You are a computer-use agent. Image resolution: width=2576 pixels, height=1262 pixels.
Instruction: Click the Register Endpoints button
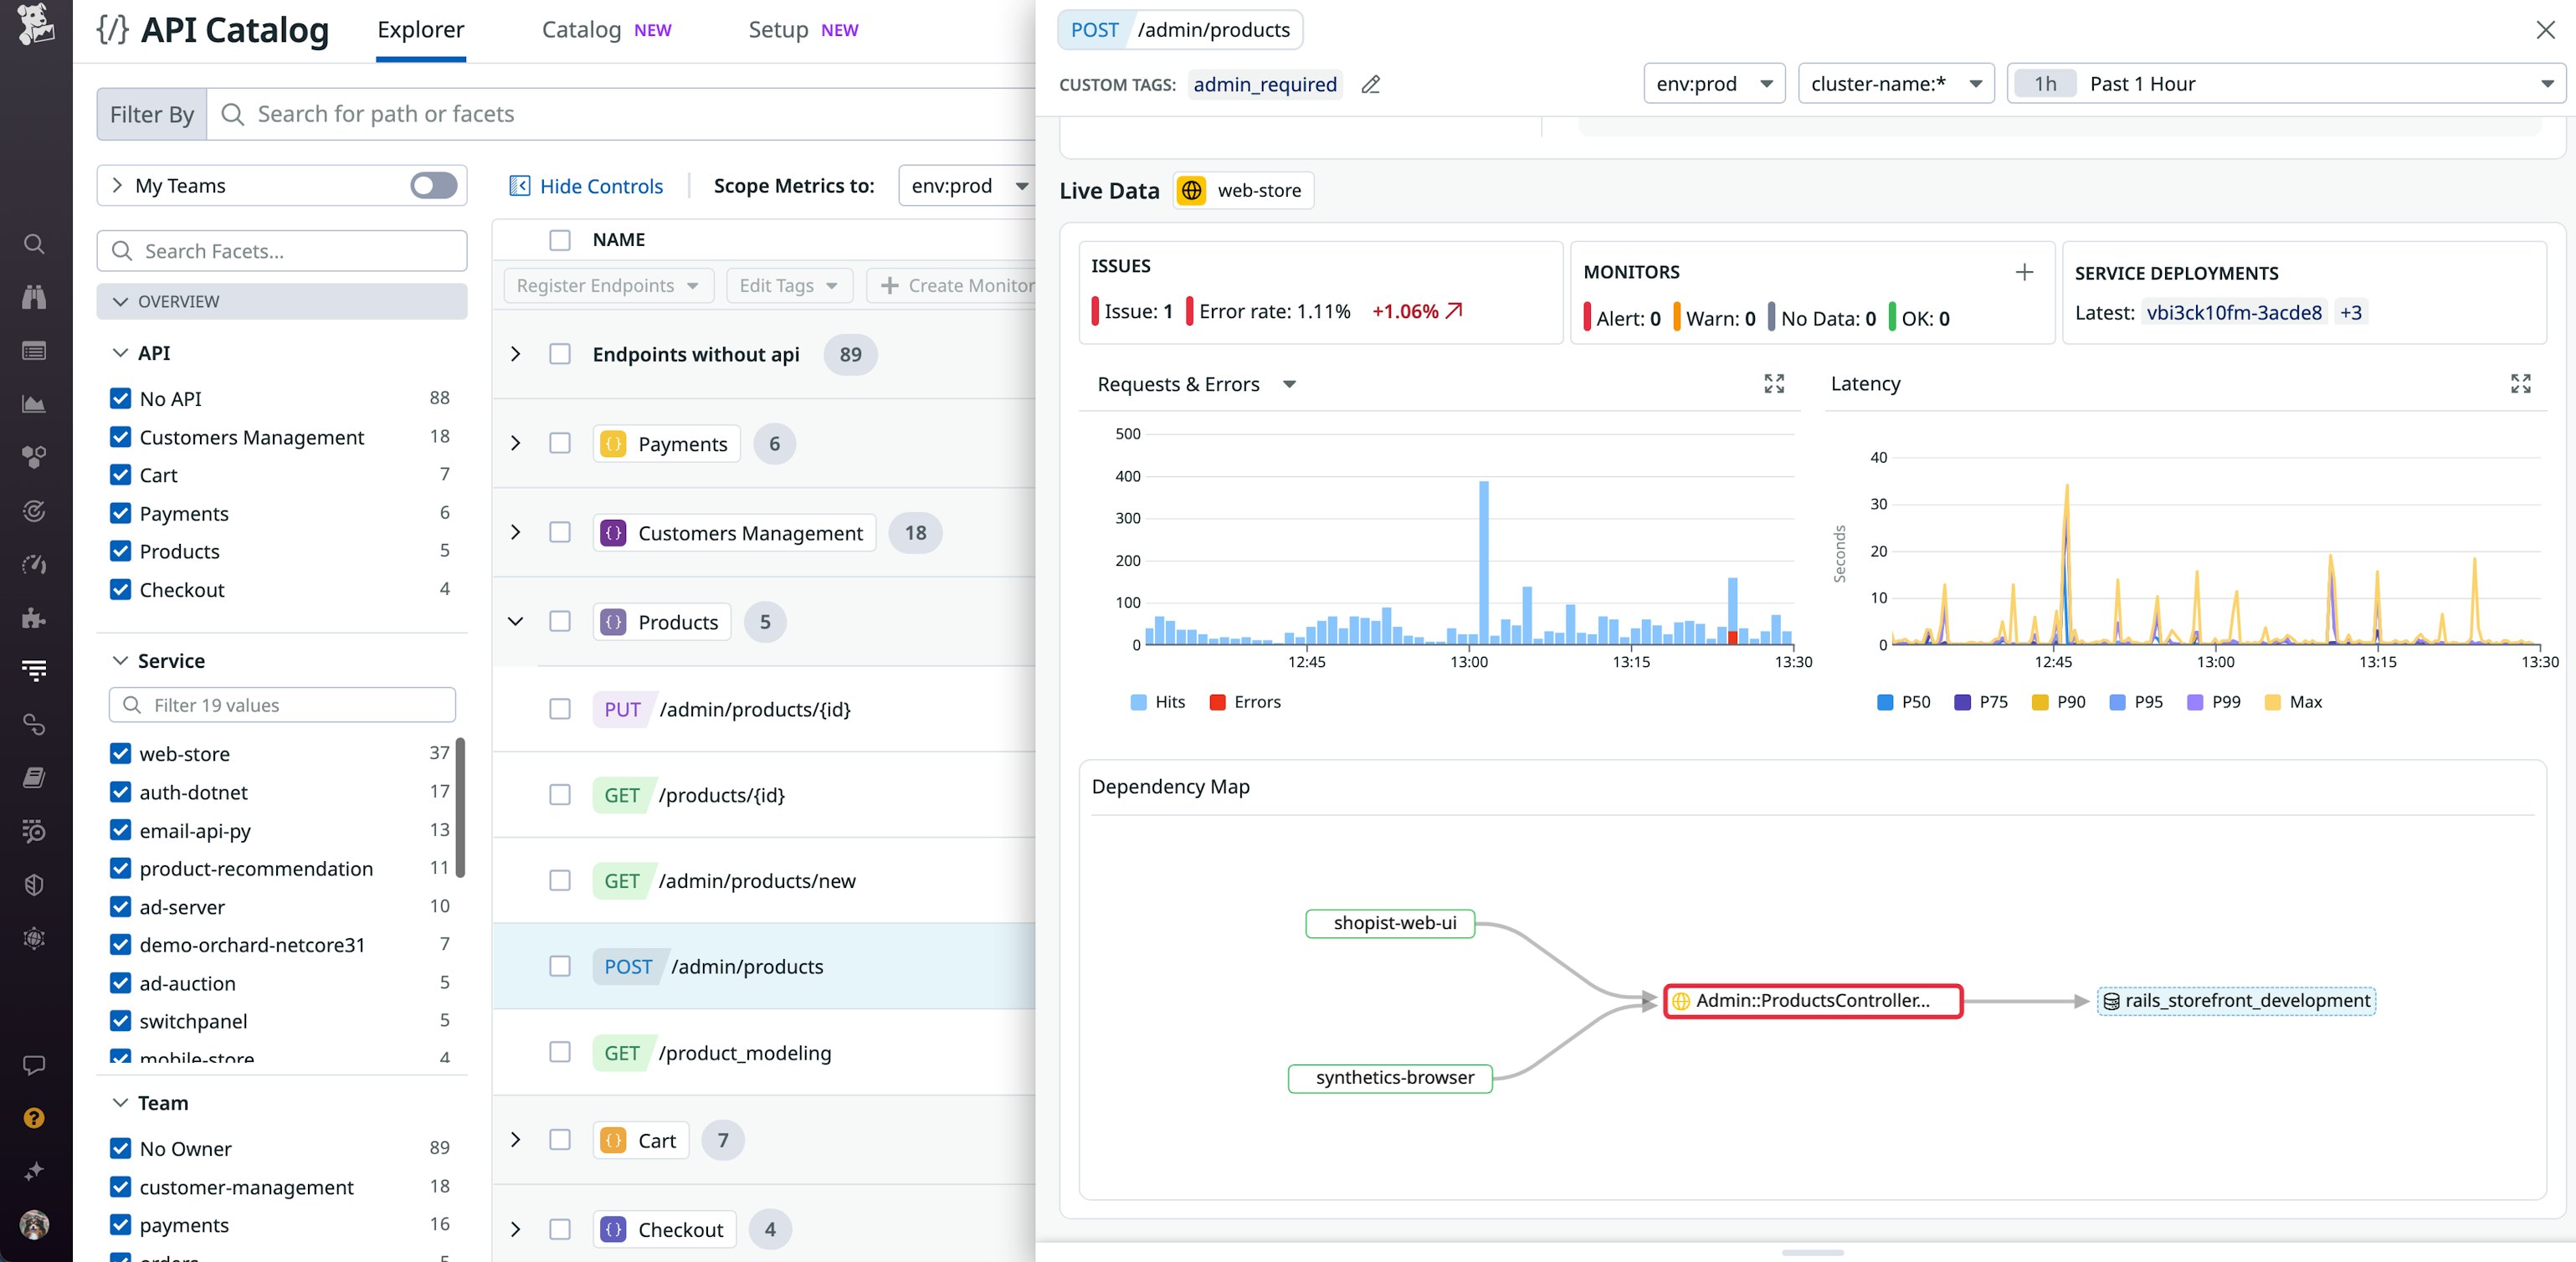[607, 285]
